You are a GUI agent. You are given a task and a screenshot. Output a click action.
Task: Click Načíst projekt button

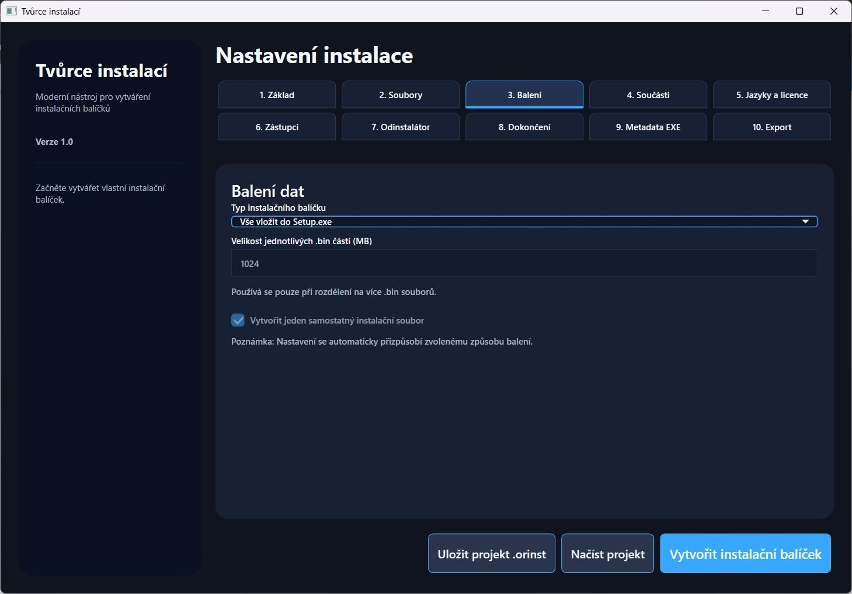click(607, 554)
